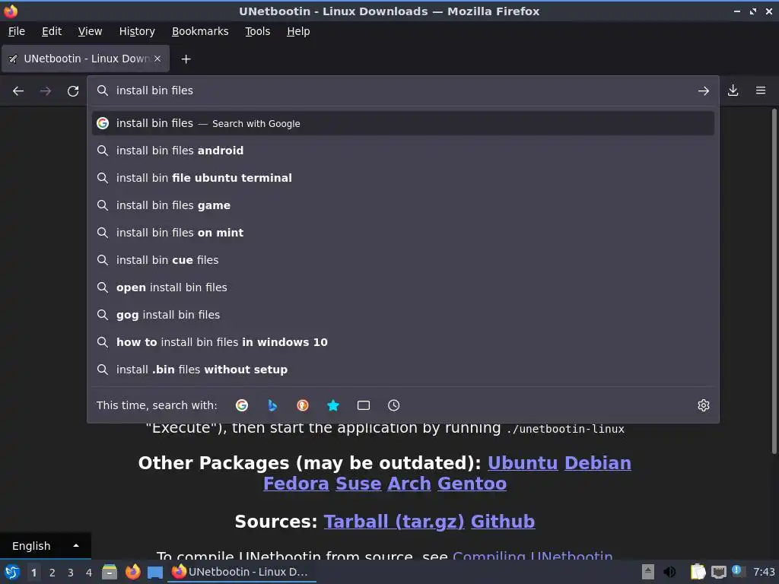Screen dimensions: 779x584
Task: Click the show desktop taskbar icon
Action: click(x=155, y=572)
